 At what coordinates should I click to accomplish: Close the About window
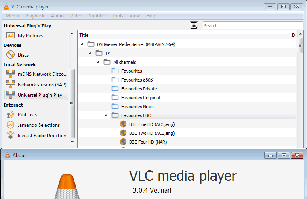(297, 155)
